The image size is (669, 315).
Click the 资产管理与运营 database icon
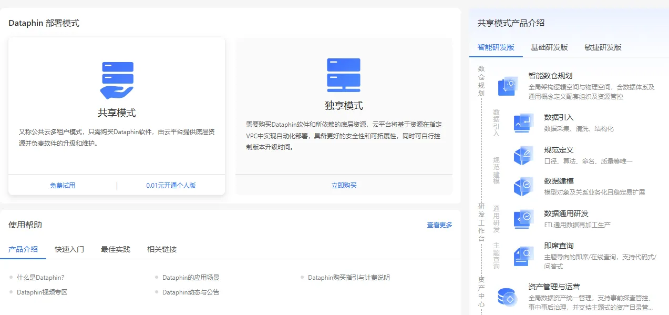click(508, 297)
